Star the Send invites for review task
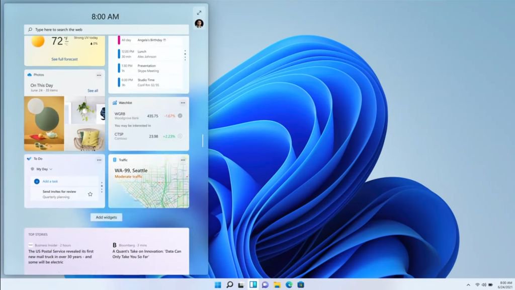 90,194
